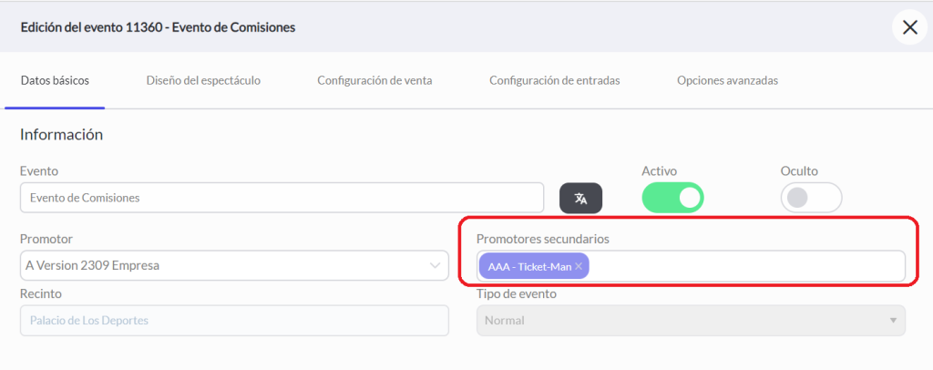Viewport: 933px width, 370px height.
Task: Select the Opciones avanzadas tab
Action: coord(727,80)
